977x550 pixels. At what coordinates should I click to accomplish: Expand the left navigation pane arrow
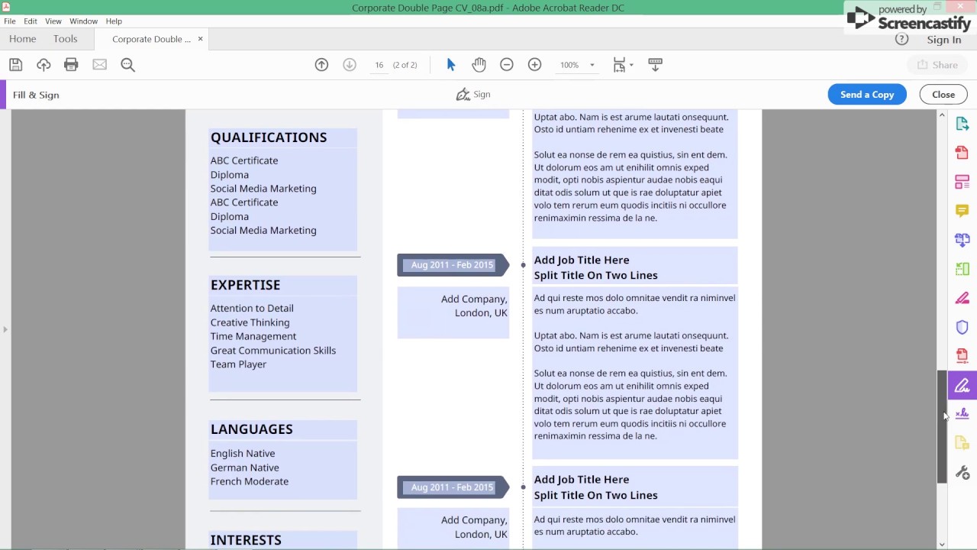pyautogui.click(x=5, y=329)
